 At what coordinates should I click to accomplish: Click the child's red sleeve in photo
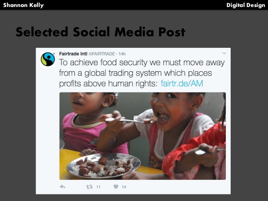[x=192, y=150]
